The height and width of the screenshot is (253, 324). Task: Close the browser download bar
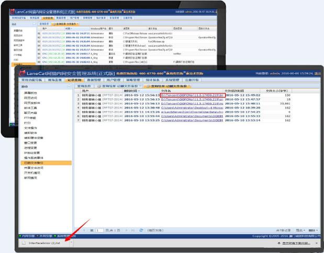[x=317, y=243]
